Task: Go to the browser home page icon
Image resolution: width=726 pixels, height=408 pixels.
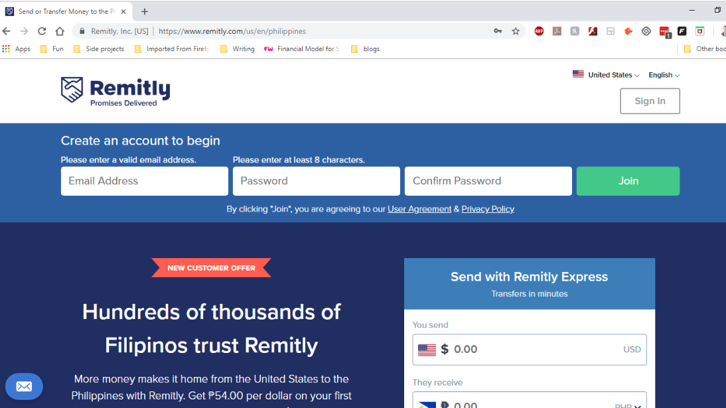Action: (x=60, y=31)
